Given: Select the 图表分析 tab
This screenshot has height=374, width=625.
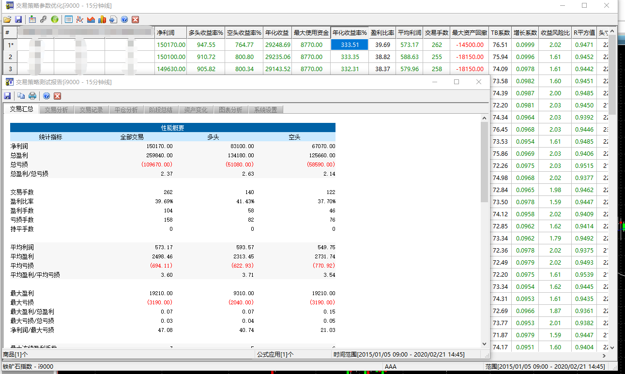Looking at the screenshot, I should [x=230, y=110].
